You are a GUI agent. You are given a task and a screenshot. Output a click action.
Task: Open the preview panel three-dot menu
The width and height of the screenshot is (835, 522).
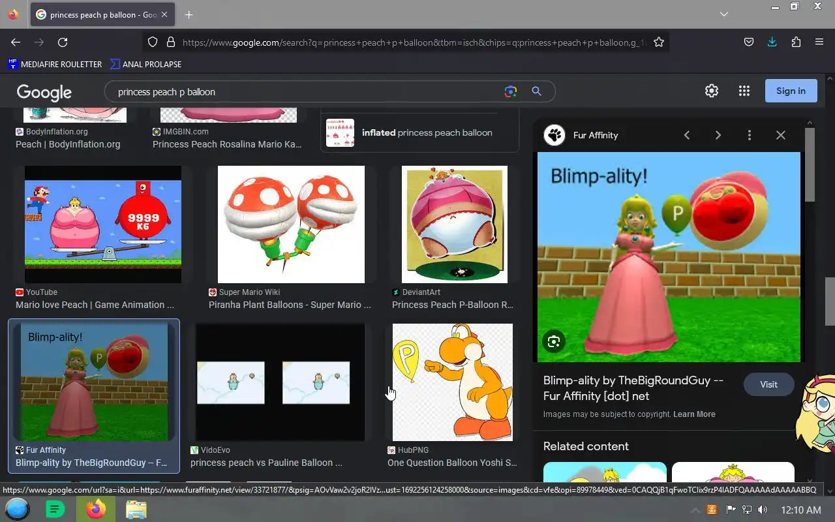[750, 135]
